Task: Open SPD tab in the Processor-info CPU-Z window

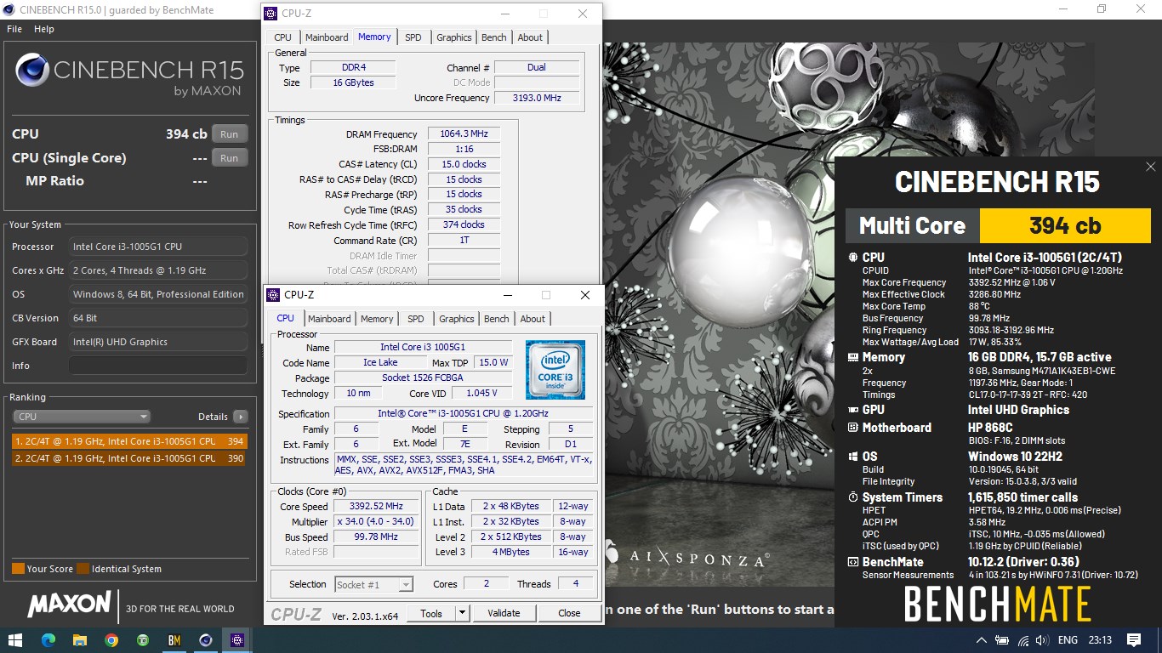Action: 415,319
